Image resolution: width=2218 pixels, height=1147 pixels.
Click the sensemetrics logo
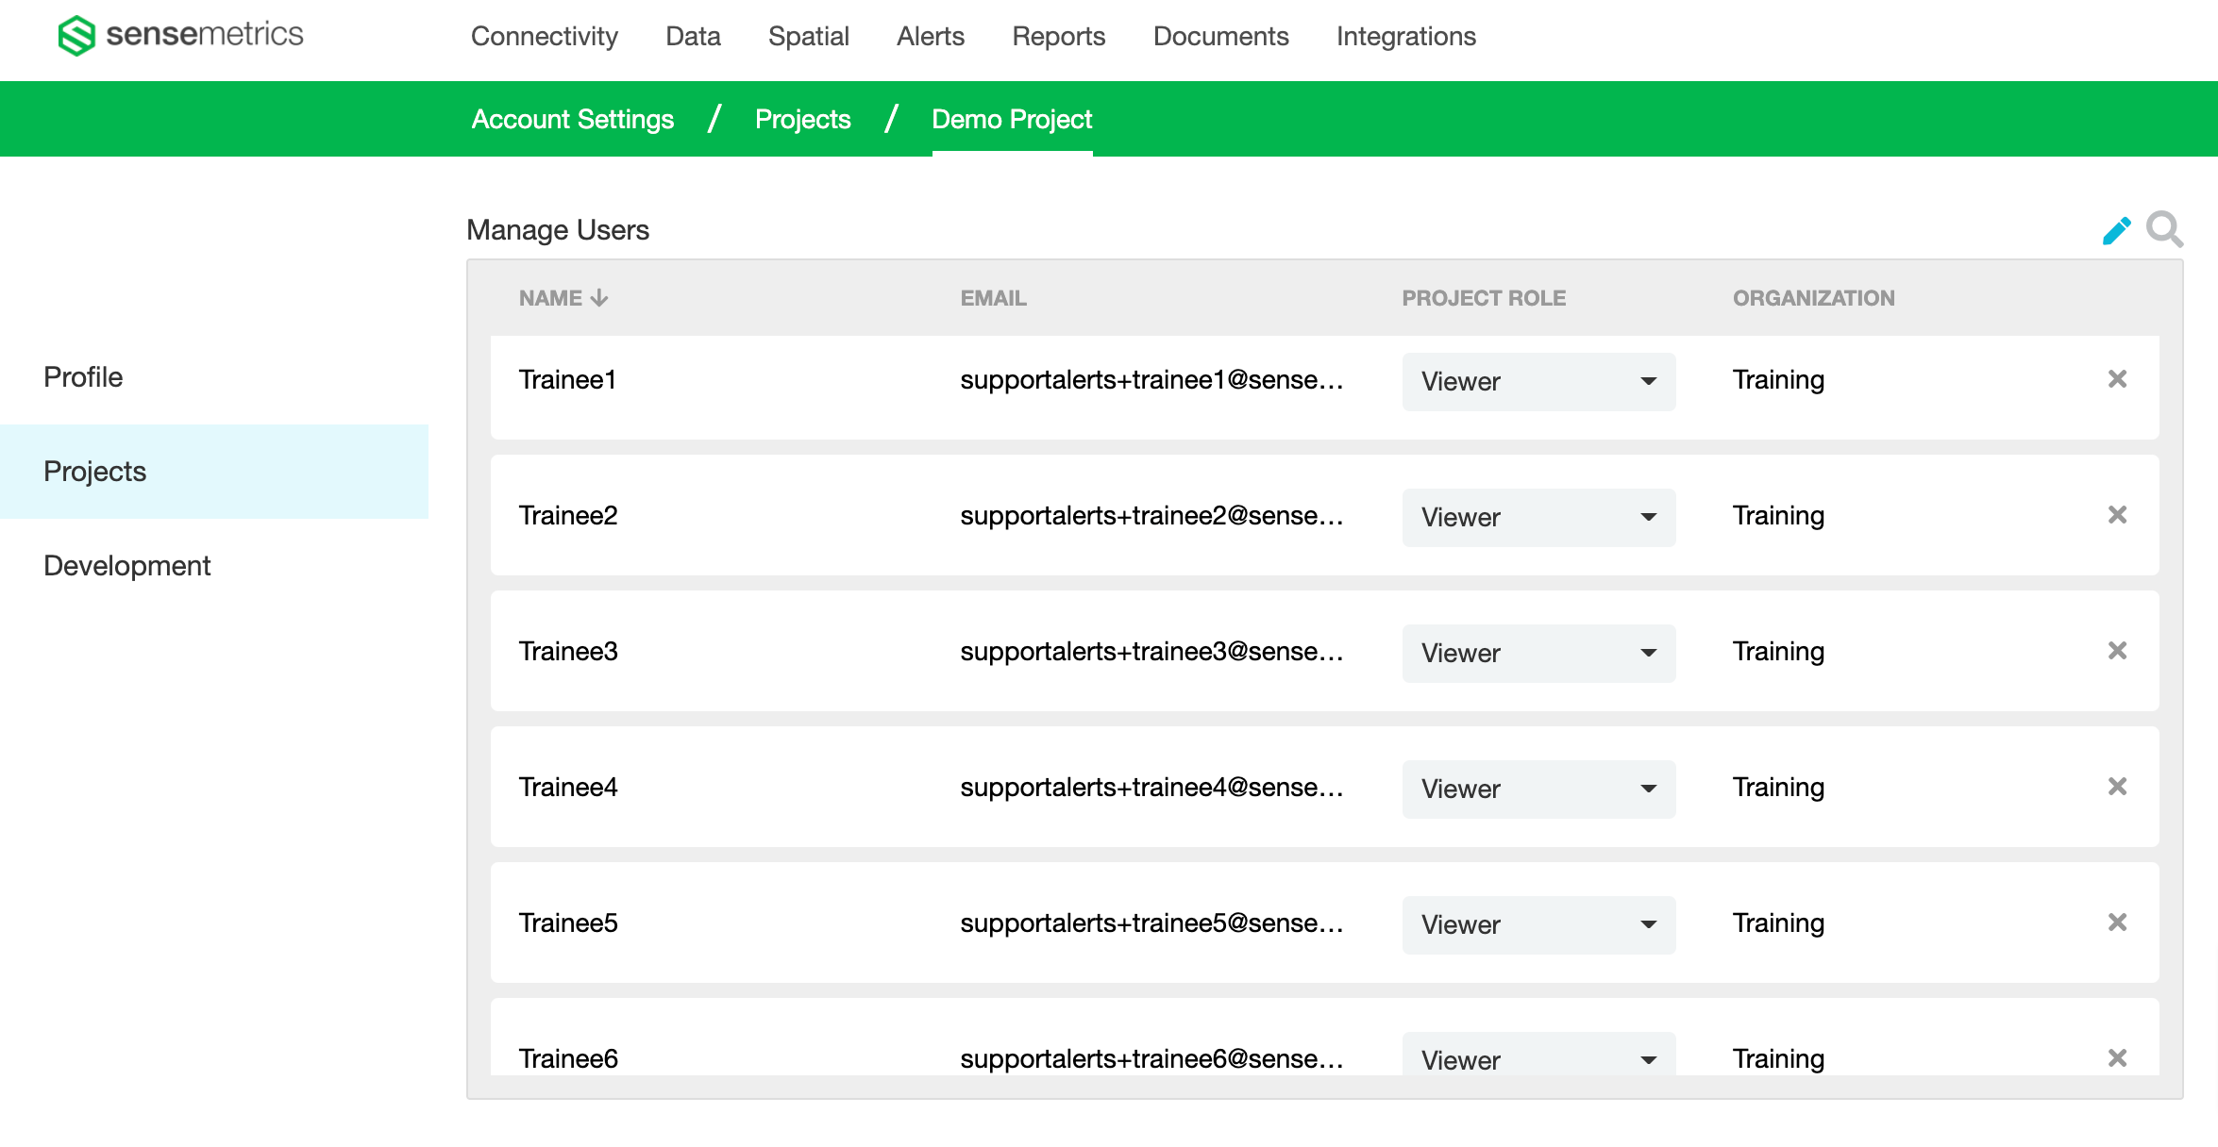[180, 36]
